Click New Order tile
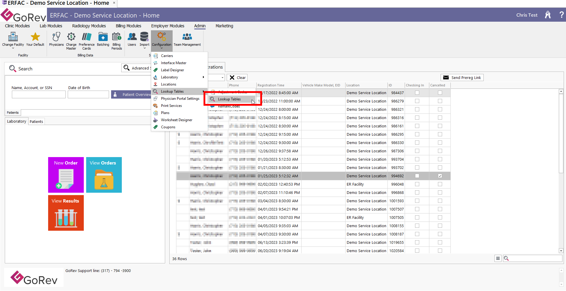This screenshot has height=291, width=566. [66, 175]
